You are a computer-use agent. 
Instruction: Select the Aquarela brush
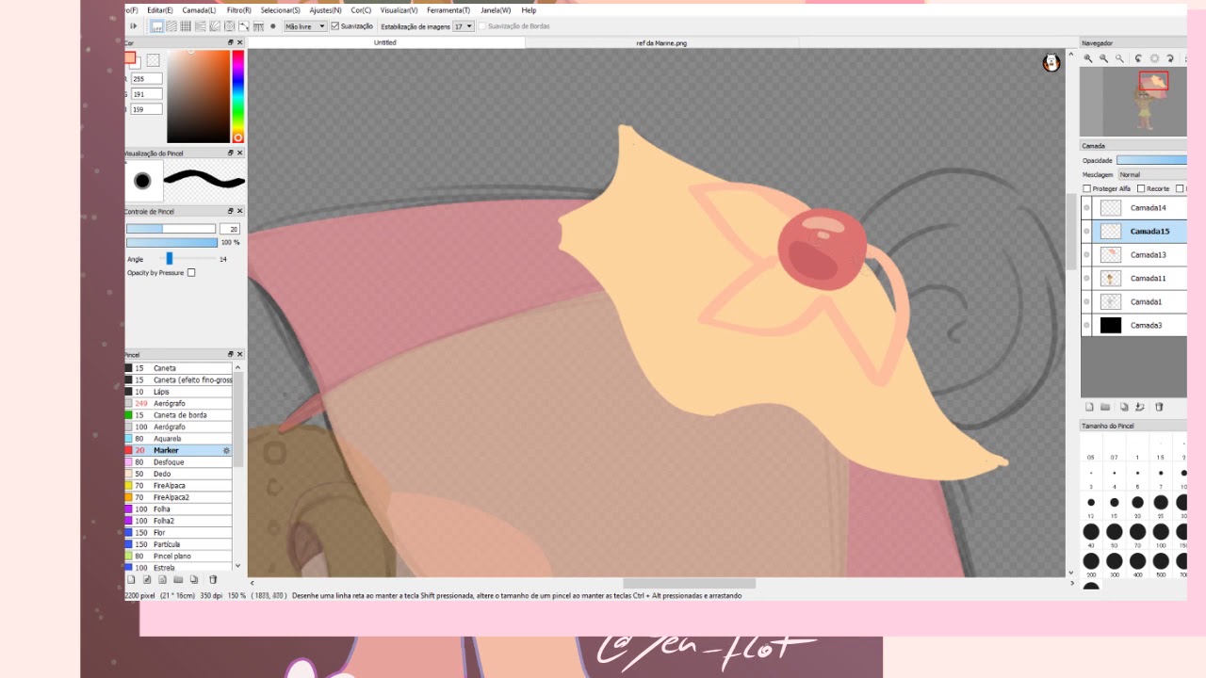click(178, 439)
